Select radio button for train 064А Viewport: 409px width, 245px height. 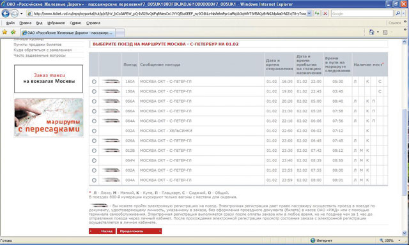94,121
